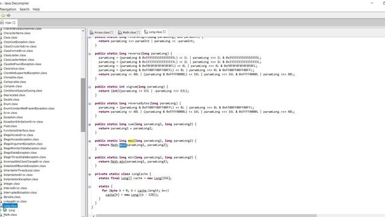The image size is (385, 217).
Task: Collapse the reverse method fold marker
Action: (x=90, y=54)
